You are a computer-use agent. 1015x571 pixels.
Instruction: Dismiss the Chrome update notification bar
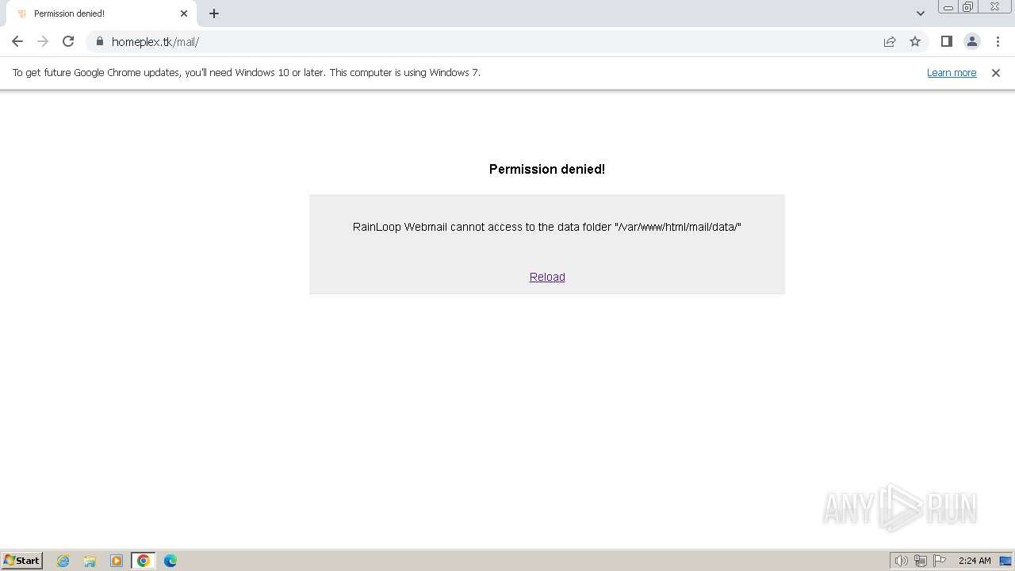(996, 73)
